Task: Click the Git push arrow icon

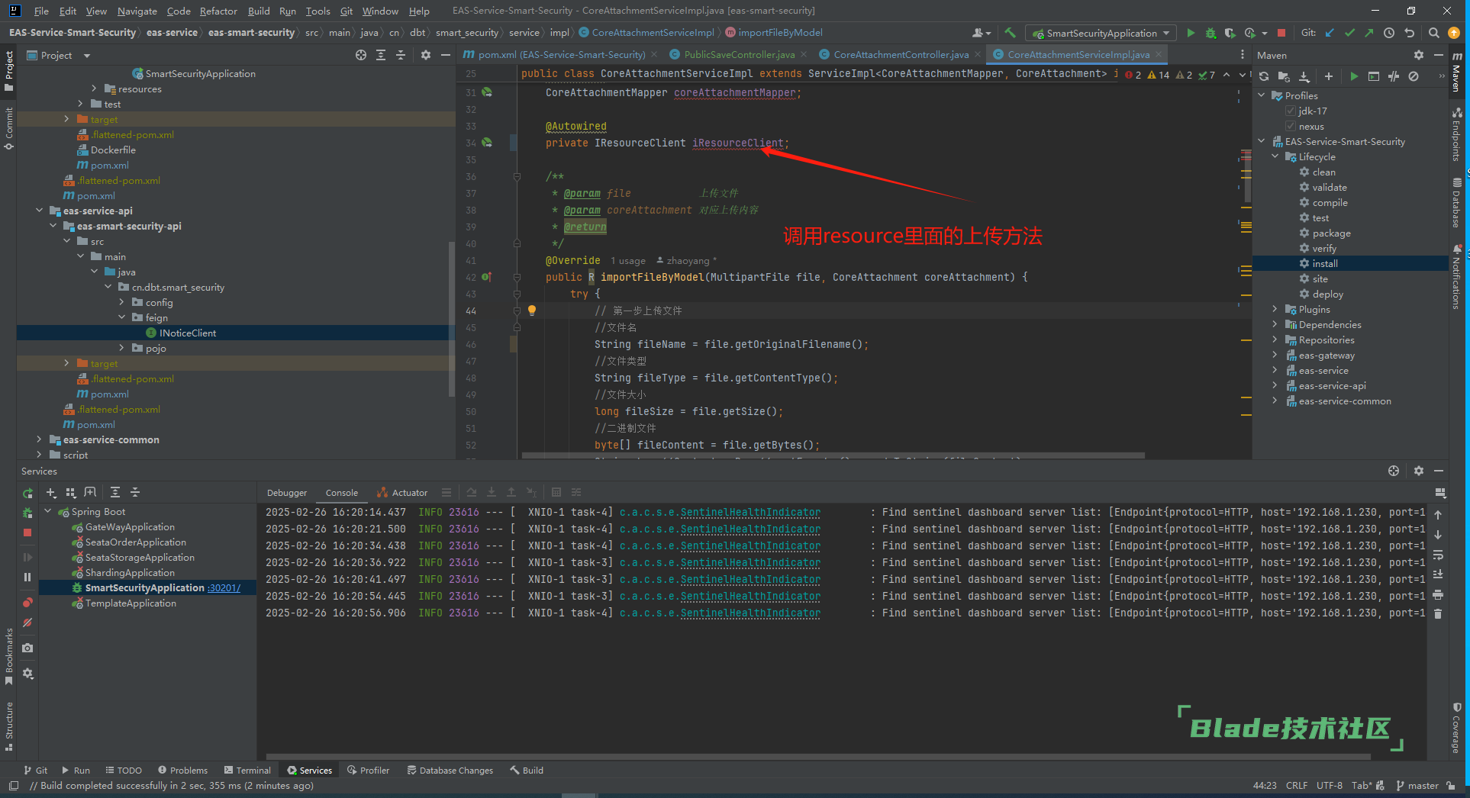Action: (1369, 33)
